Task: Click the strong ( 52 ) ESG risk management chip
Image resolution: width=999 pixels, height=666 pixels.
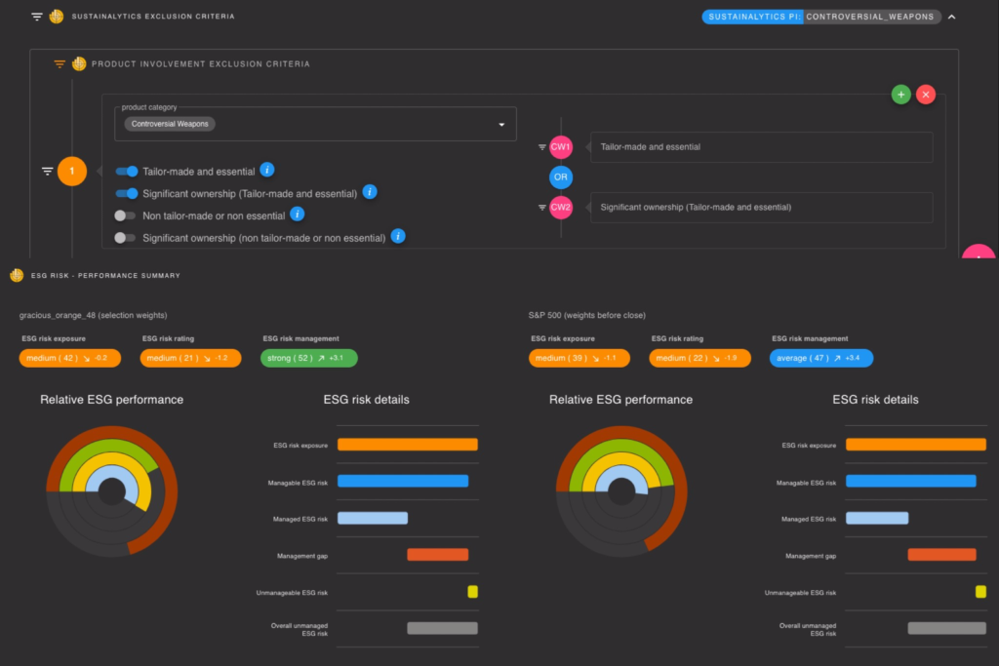Action: 309,359
